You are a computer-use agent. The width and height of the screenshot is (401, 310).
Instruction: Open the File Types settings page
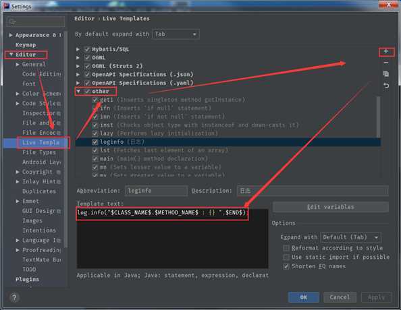(x=39, y=152)
